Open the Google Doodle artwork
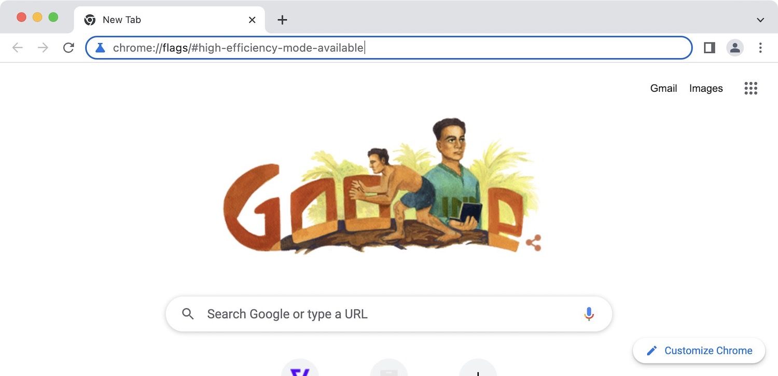The width and height of the screenshot is (778, 376). (x=381, y=187)
